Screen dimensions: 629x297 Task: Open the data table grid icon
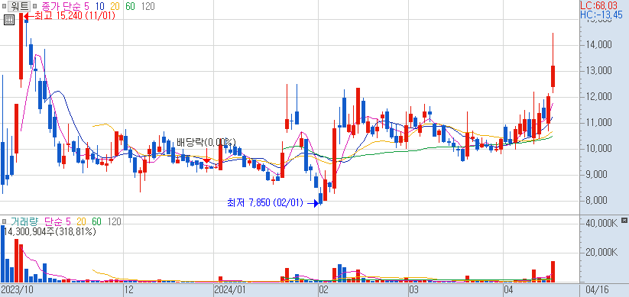[9, 20]
